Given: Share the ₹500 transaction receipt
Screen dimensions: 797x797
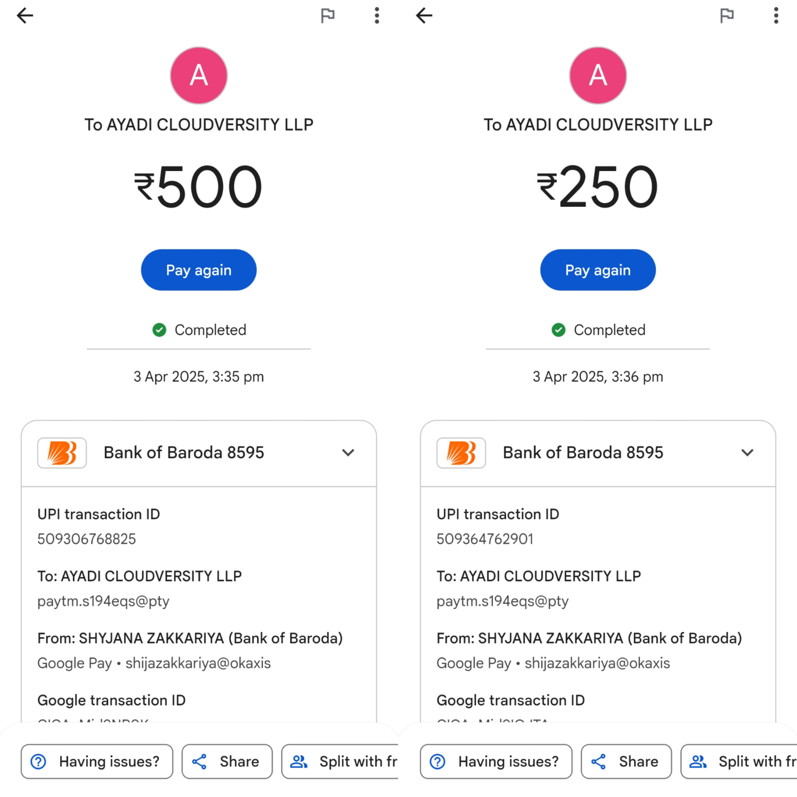Looking at the screenshot, I should point(227,761).
